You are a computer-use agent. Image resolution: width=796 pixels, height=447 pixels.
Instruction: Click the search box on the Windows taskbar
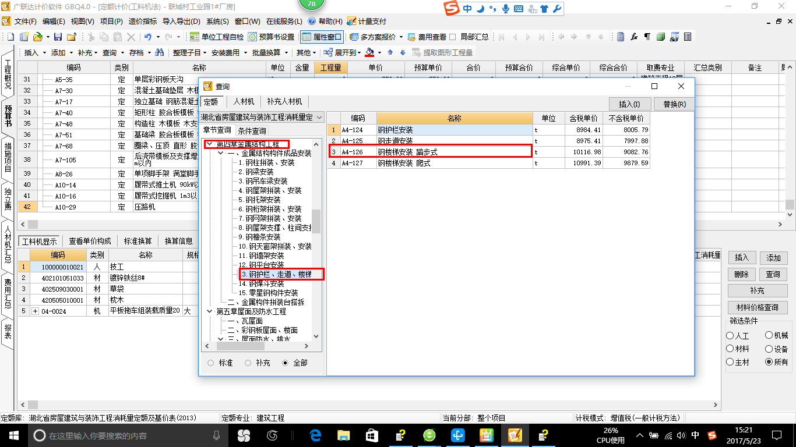[128, 435]
